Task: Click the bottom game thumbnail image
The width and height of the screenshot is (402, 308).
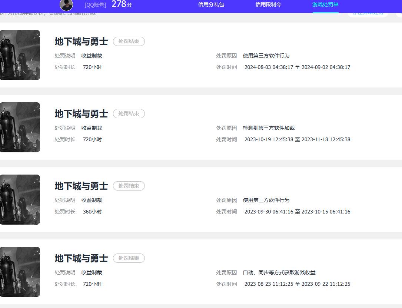Action: click(x=20, y=272)
